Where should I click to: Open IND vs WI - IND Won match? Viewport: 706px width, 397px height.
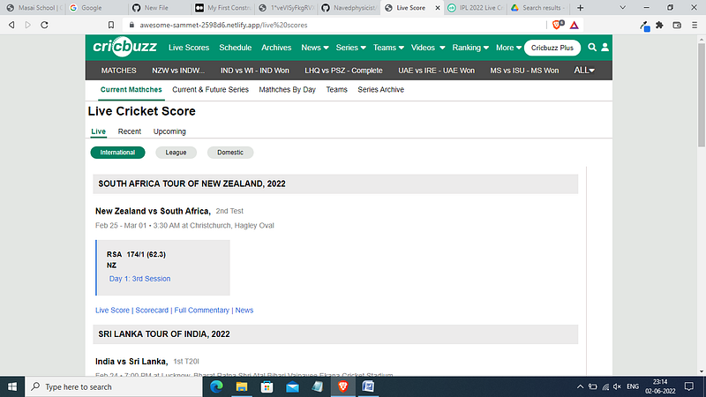point(255,71)
